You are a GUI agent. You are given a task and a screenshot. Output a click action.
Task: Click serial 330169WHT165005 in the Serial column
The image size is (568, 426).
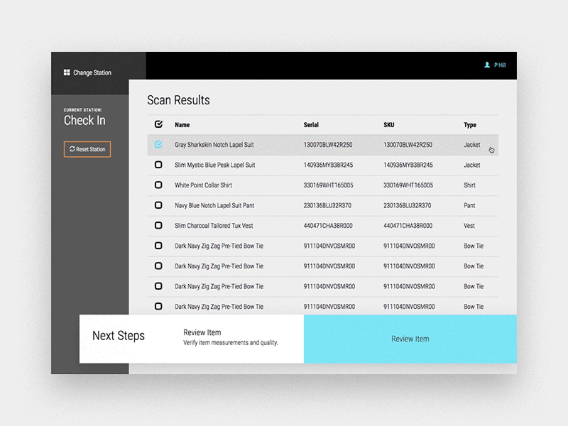(328, 185)
